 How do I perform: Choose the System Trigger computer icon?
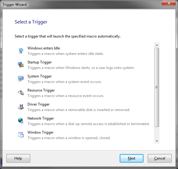tap(21, 78)
